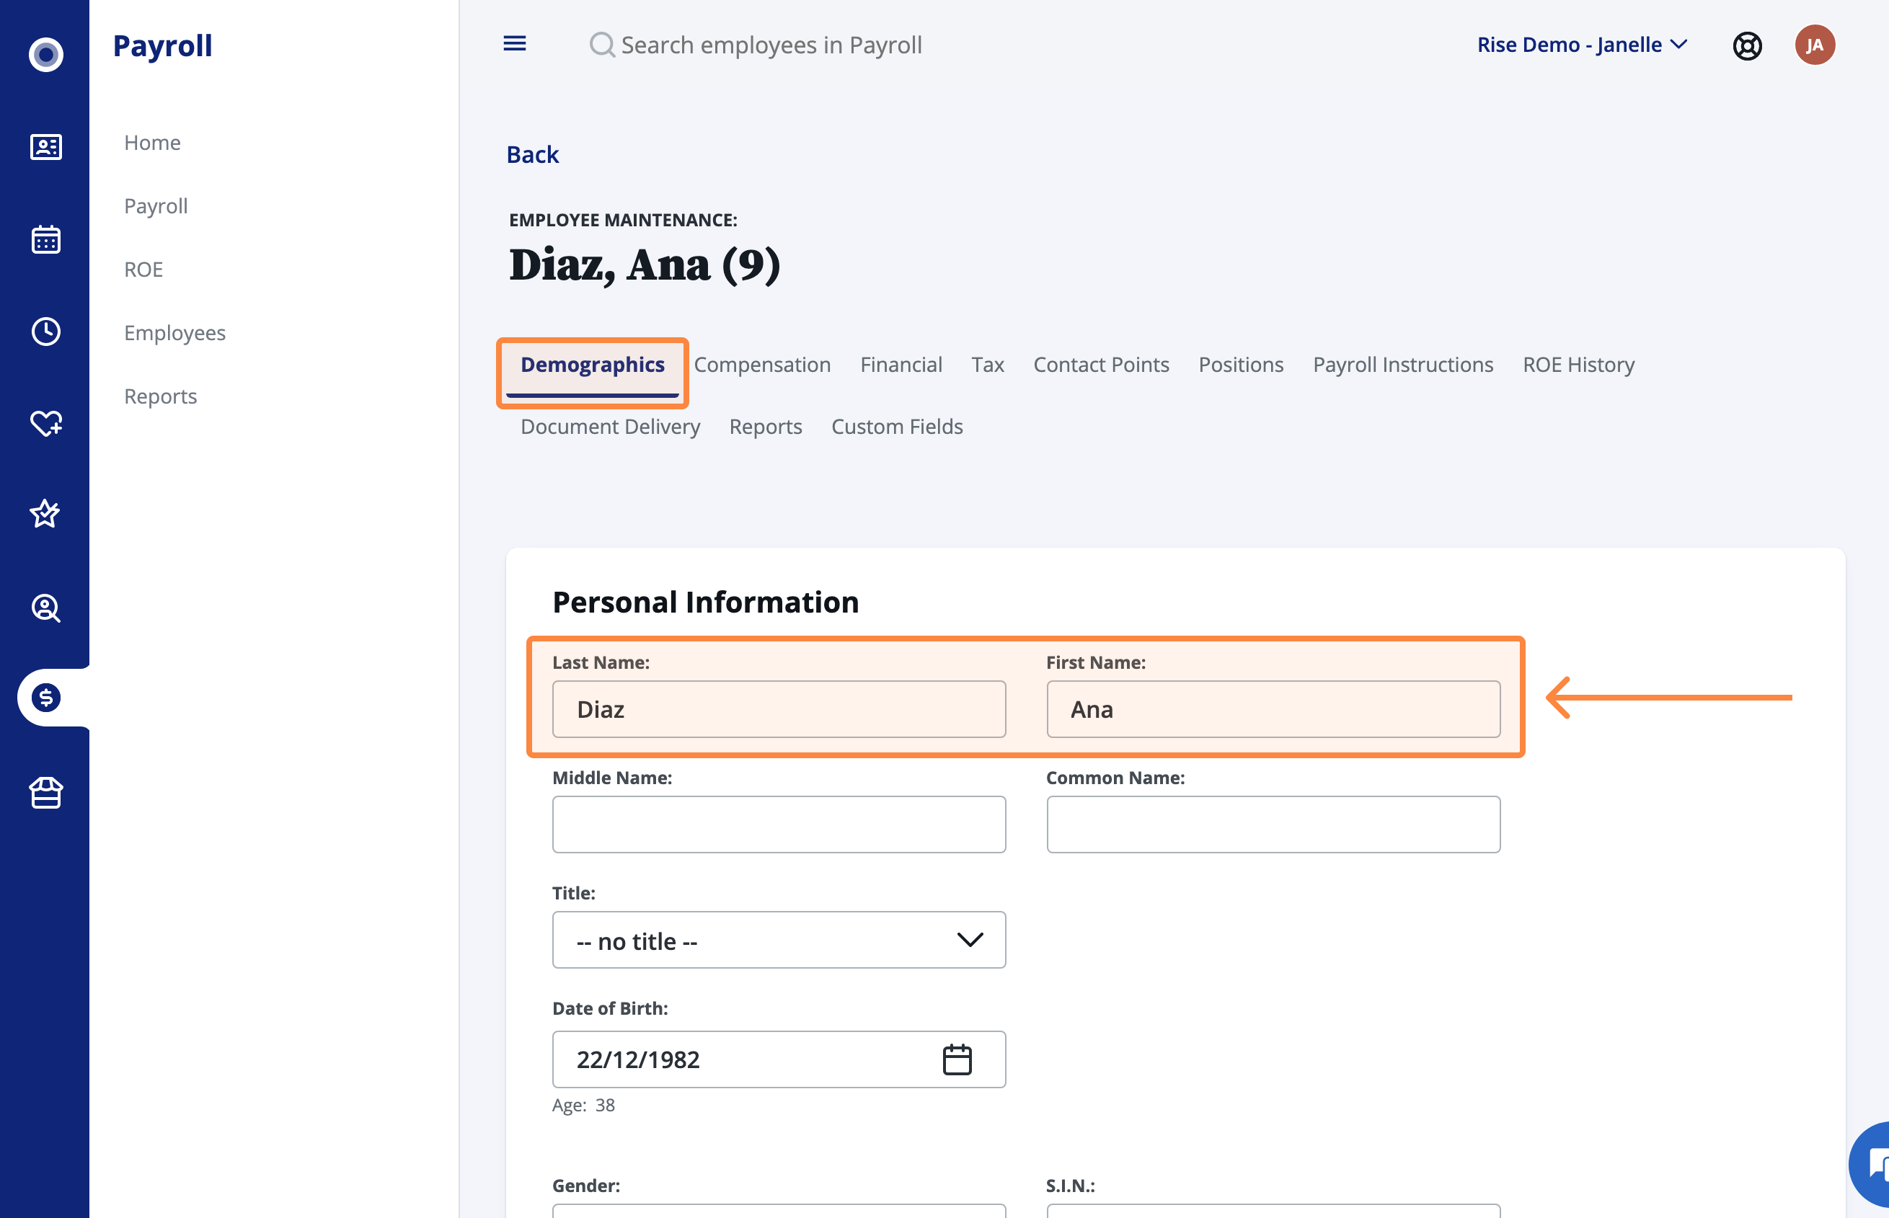The width and height of the screenshot is (1889, 1218).
Task: Go to Home in Payroll menu
Action: point(152,143)
